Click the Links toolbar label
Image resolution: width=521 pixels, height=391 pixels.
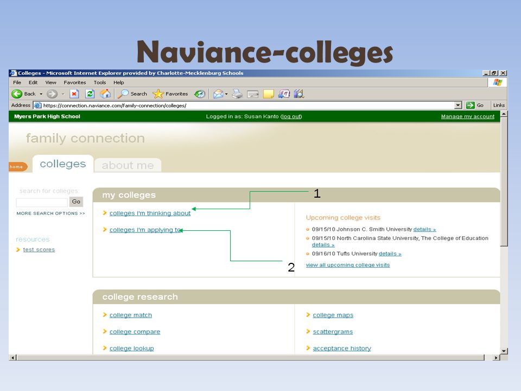click(499, 105)
